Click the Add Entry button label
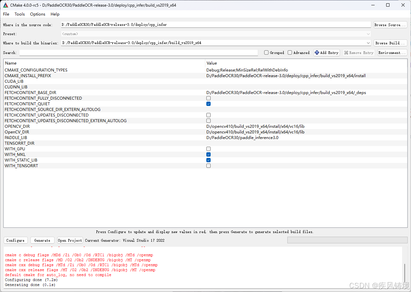Screen dimensions: 411x292 point(329,53)
